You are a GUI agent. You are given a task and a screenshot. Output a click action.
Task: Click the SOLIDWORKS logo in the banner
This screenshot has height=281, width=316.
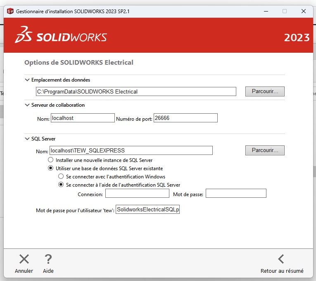[61, 35]
